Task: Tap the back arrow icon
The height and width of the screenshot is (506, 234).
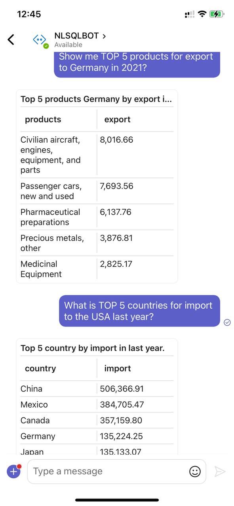Action: tap(11, 39)
